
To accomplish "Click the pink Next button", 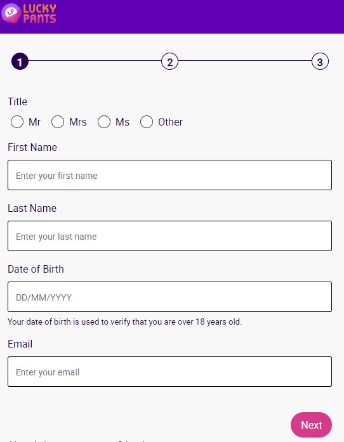I will [311, 425].
